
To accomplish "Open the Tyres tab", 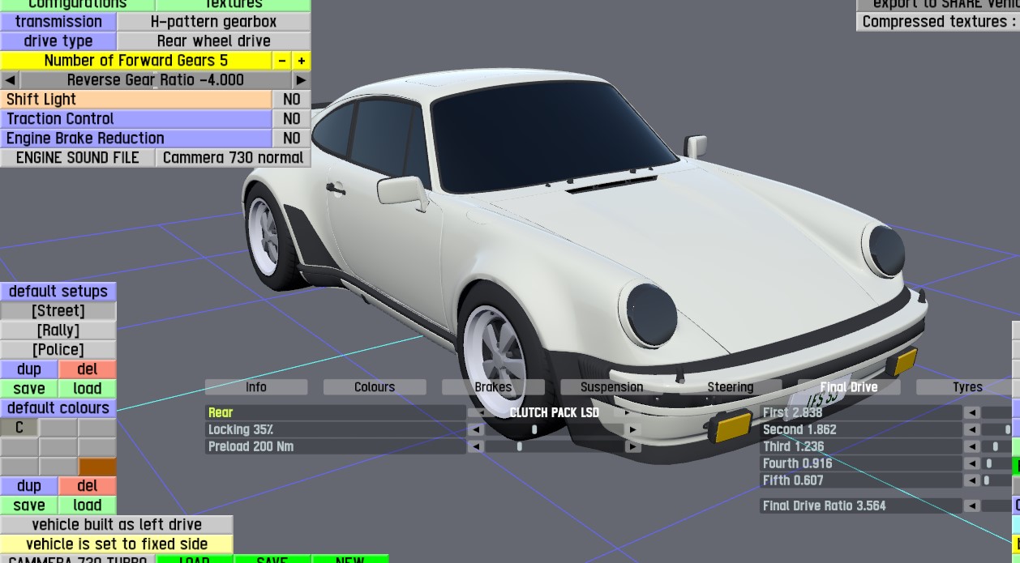I will click(x=967, y=387).
